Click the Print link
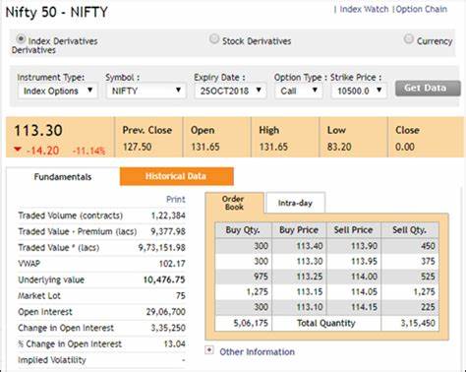The width and height of the screenshot is (466, 372). click(x=176, y=199)
